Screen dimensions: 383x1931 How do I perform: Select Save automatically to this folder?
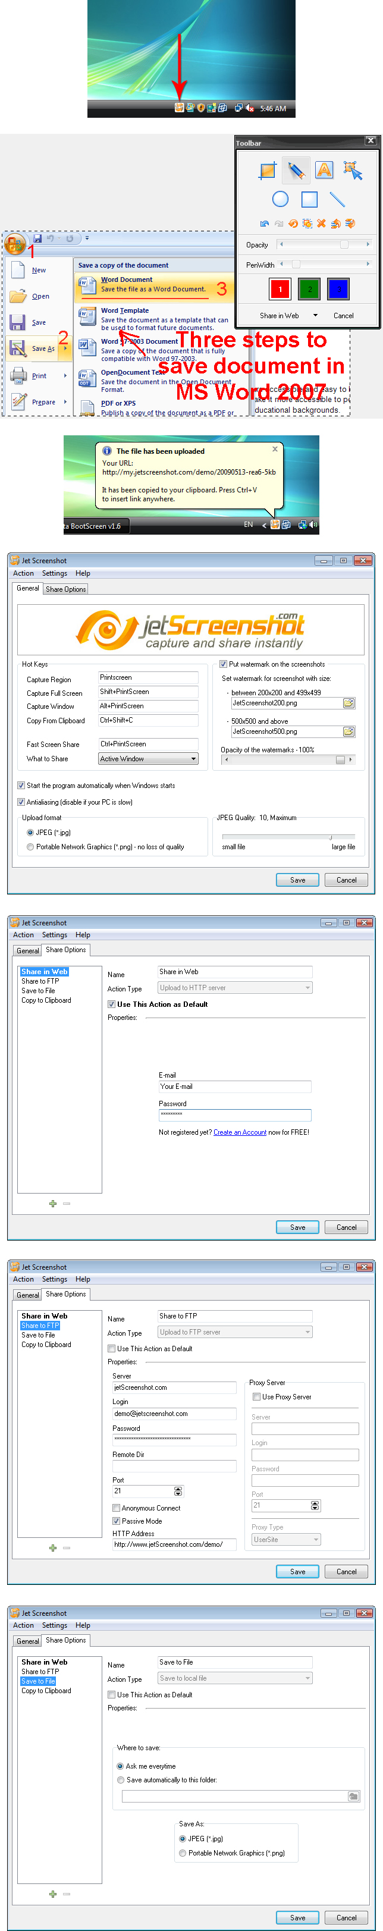pyautogui.click(x=121, y=1779)
